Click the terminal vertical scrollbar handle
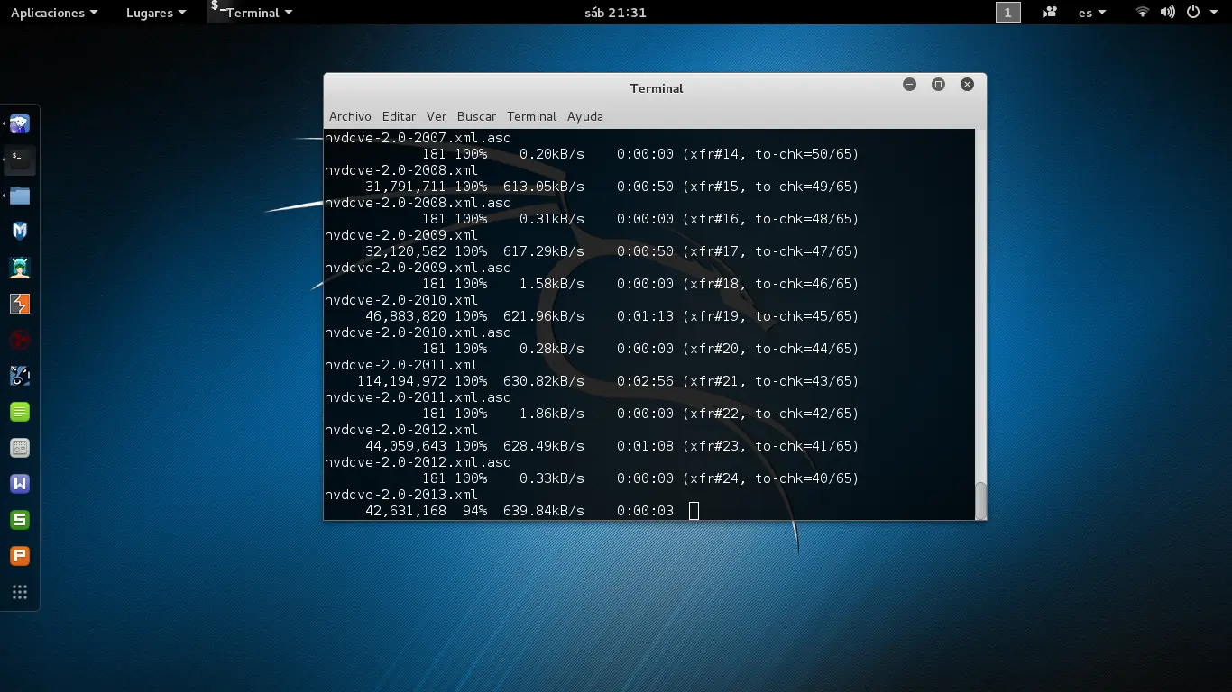Viewport: 1232px width, 692px height. [980, 500]
